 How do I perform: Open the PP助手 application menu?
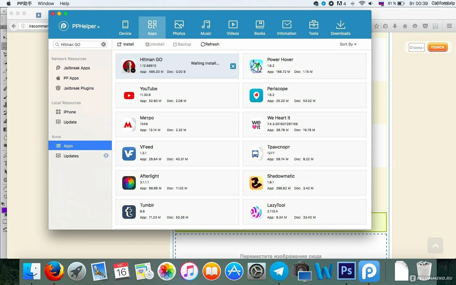click(24, 3)
